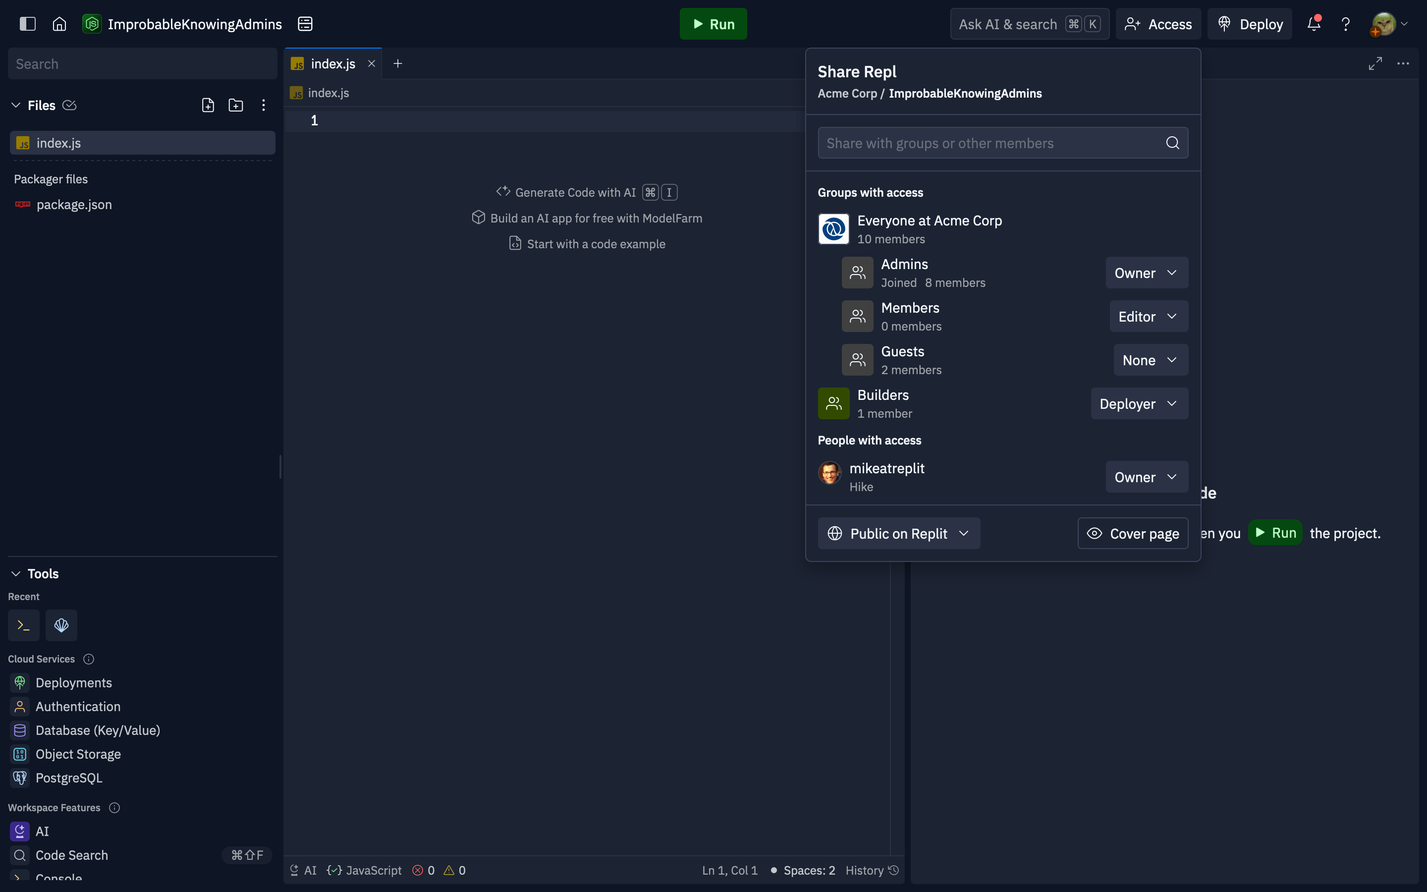The width and height of the screenshot is (1427, 892).
Task: Open notifications bell
Action: click(1313, 24)
